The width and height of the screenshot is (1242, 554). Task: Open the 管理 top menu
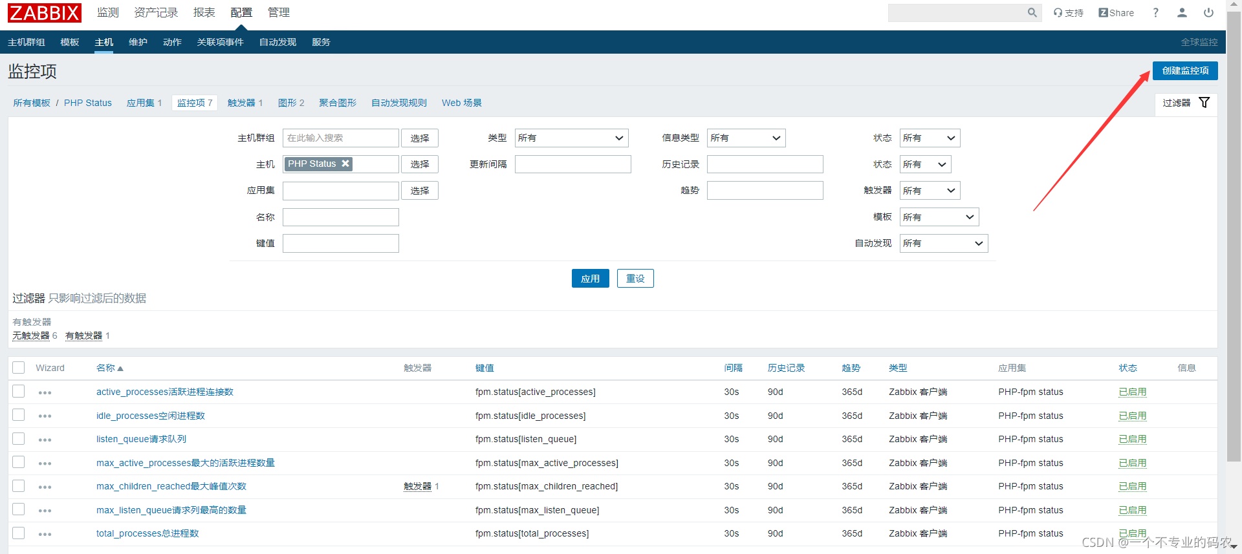tap(279, 12)
